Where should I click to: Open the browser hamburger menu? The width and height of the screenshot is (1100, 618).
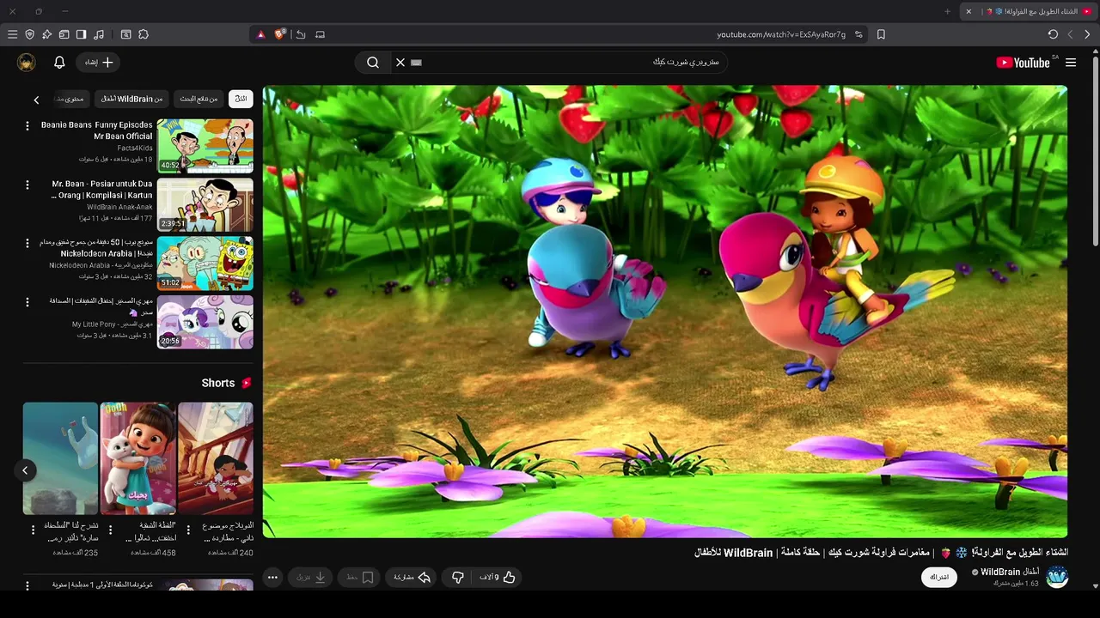(12, 34)
